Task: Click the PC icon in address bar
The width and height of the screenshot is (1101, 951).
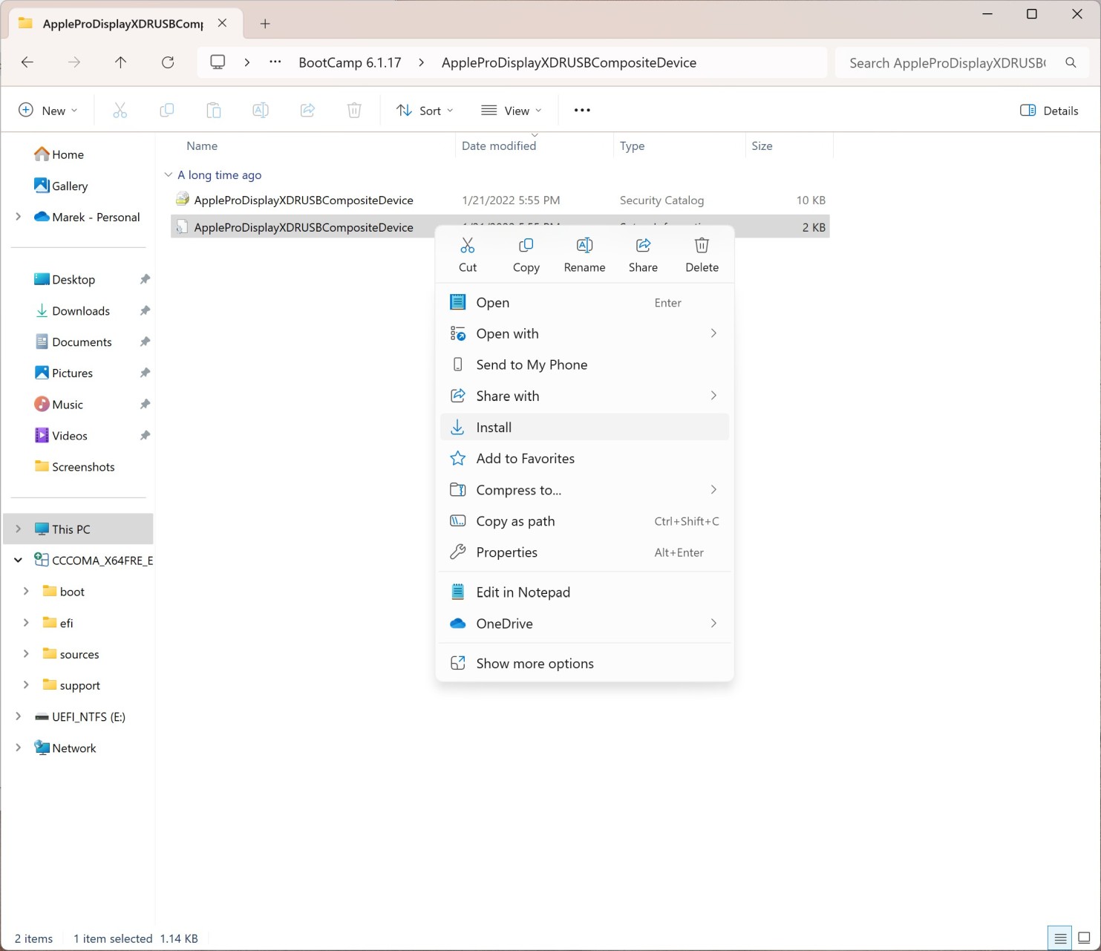Action: tap(218, 62)
